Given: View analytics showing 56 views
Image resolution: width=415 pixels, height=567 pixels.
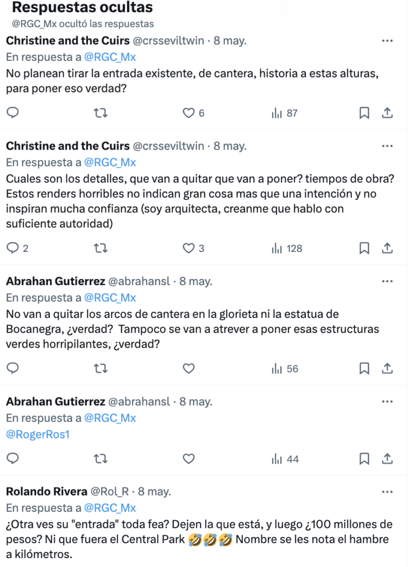Looking at the screenshot, I should pos(285,368).
